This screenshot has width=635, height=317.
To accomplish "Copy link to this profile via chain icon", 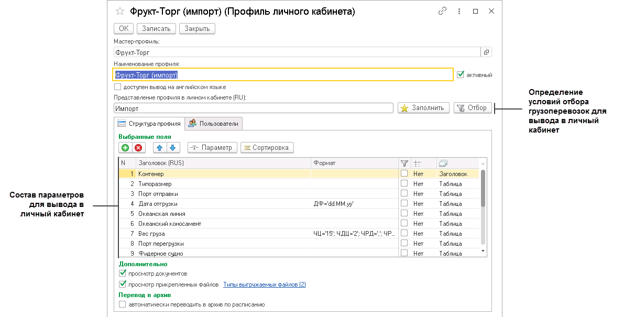I will [443, 11].
